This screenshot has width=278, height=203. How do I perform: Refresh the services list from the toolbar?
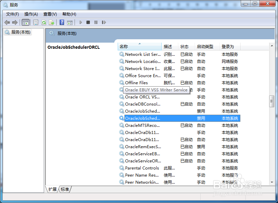[x=44, y=22]
